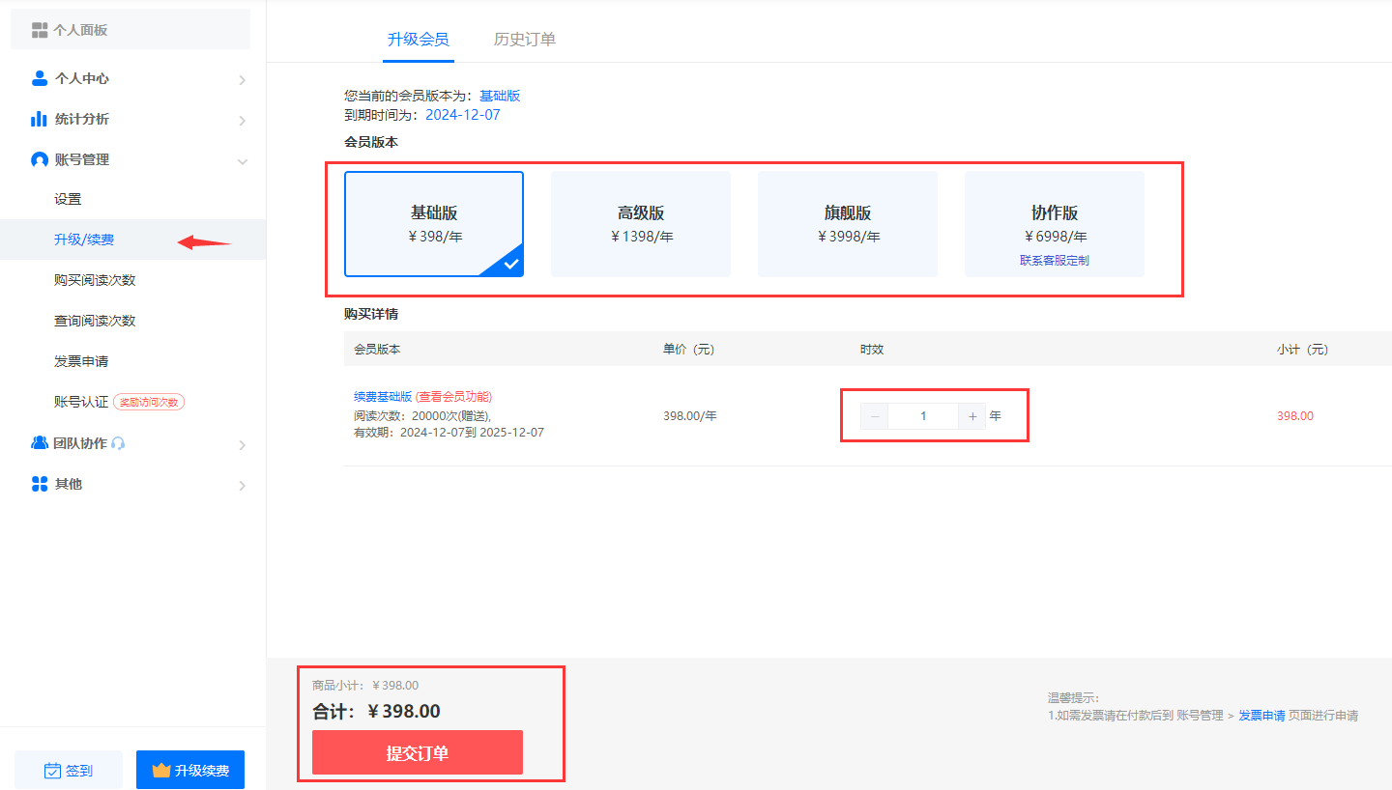Click the 个人面板 grid icon

tap(40, 30)
